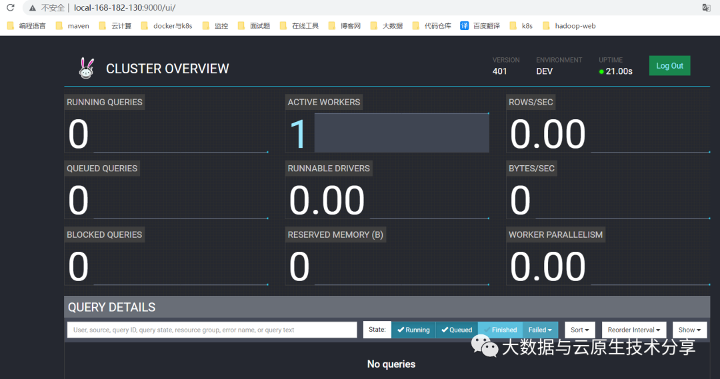Click the environment value DEV
This screenshot has height=379, width=720.
point(544,71)
